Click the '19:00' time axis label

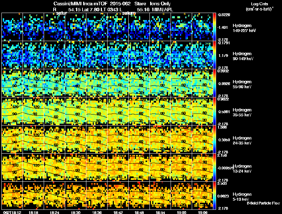(182, 212)
